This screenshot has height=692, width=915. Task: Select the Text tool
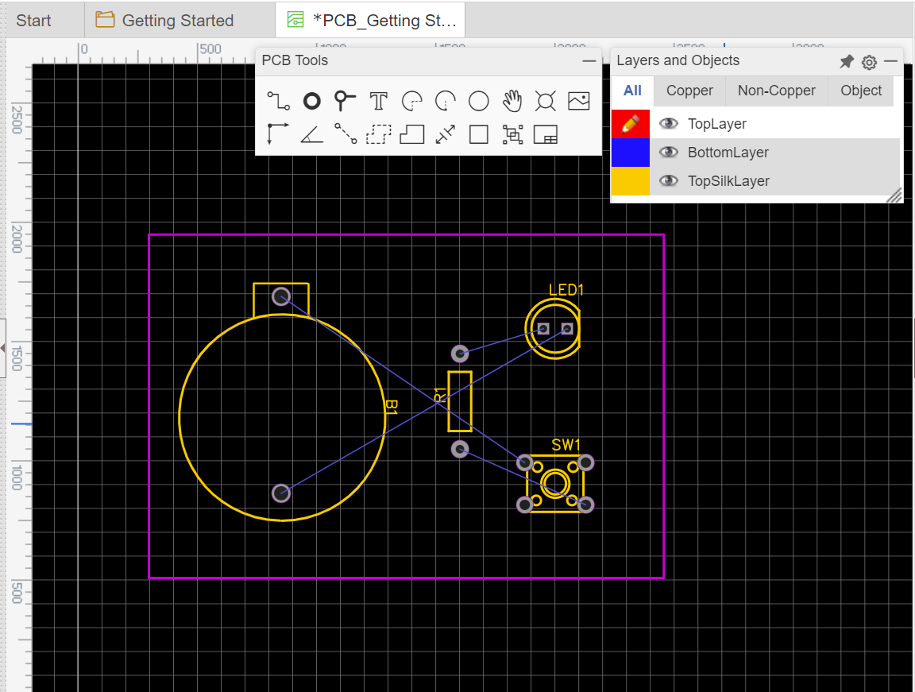click(378, 101)
